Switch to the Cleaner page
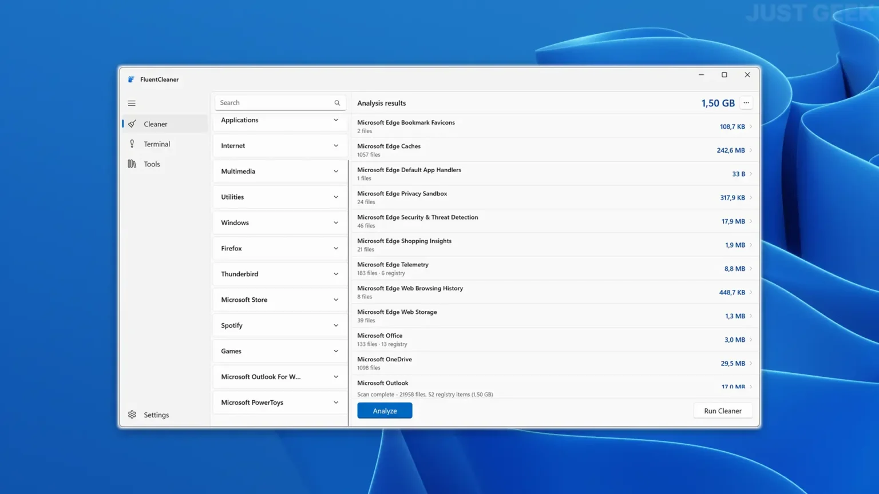879x494 pixels. [165, 124]
